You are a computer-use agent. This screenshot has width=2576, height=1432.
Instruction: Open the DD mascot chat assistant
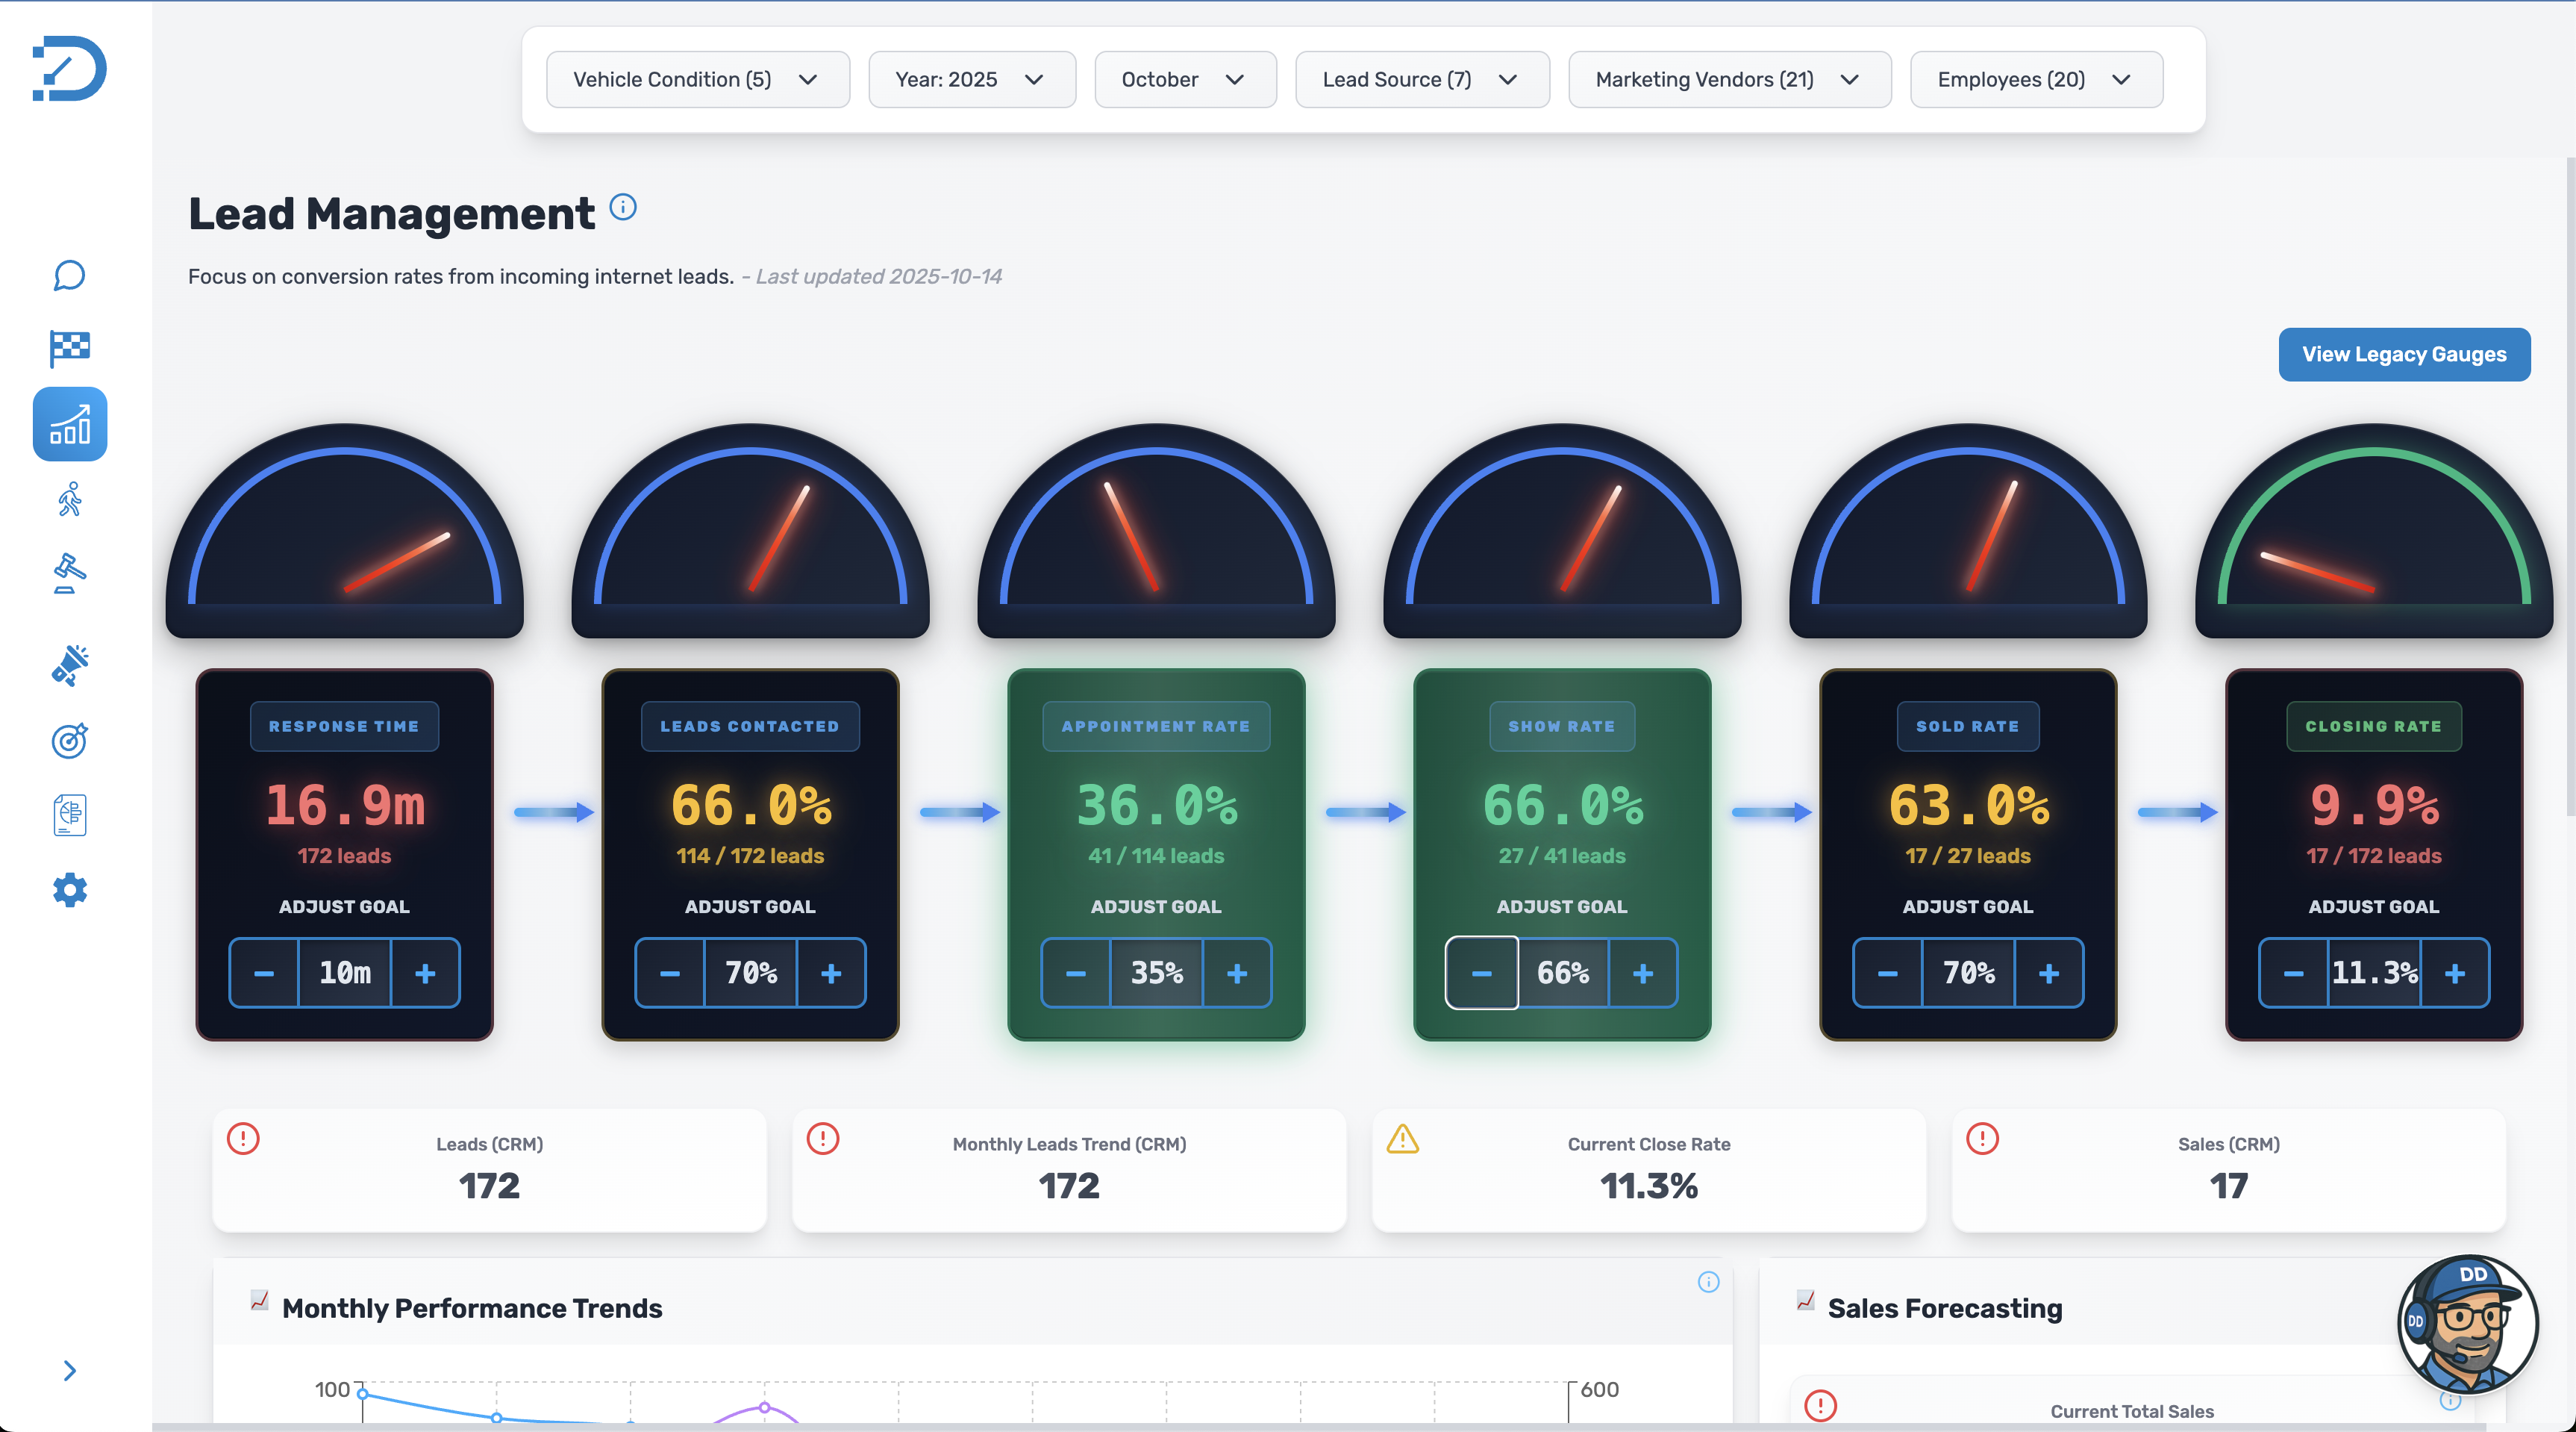pyautogui.click(x=2466, y=1323)
